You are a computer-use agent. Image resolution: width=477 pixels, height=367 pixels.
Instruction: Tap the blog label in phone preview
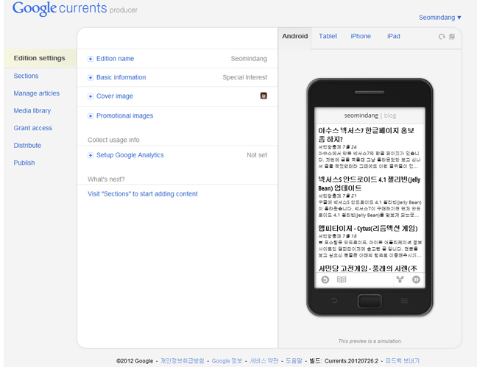(x=390, y=115)
